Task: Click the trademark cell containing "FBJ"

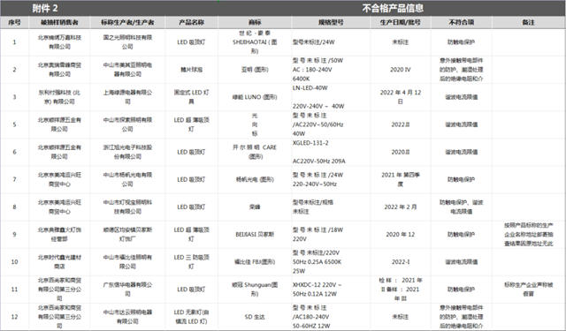Action: point(255,262)
